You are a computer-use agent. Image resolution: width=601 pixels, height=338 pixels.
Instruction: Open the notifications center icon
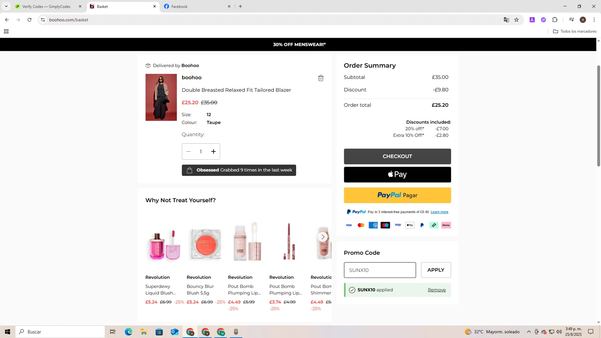tap(591, 332)
